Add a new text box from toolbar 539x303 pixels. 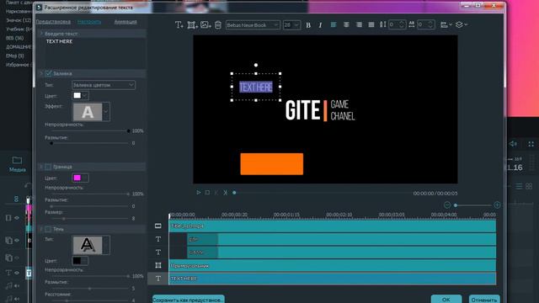tap(179, 24)
